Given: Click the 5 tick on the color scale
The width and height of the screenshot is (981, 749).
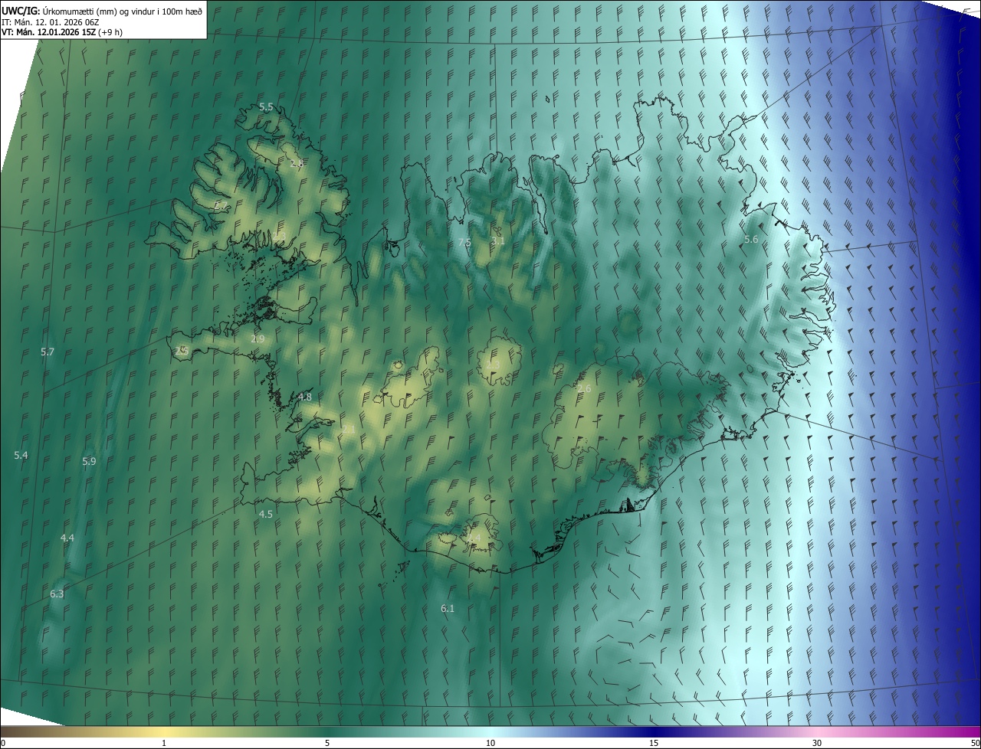Looking at the screenshot, I should [x=327, y=743].
